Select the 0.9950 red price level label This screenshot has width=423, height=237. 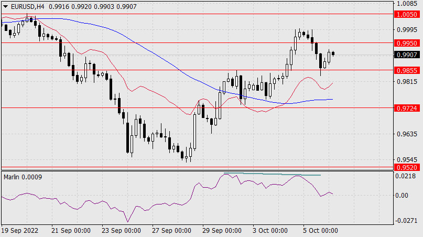(407, 42)
